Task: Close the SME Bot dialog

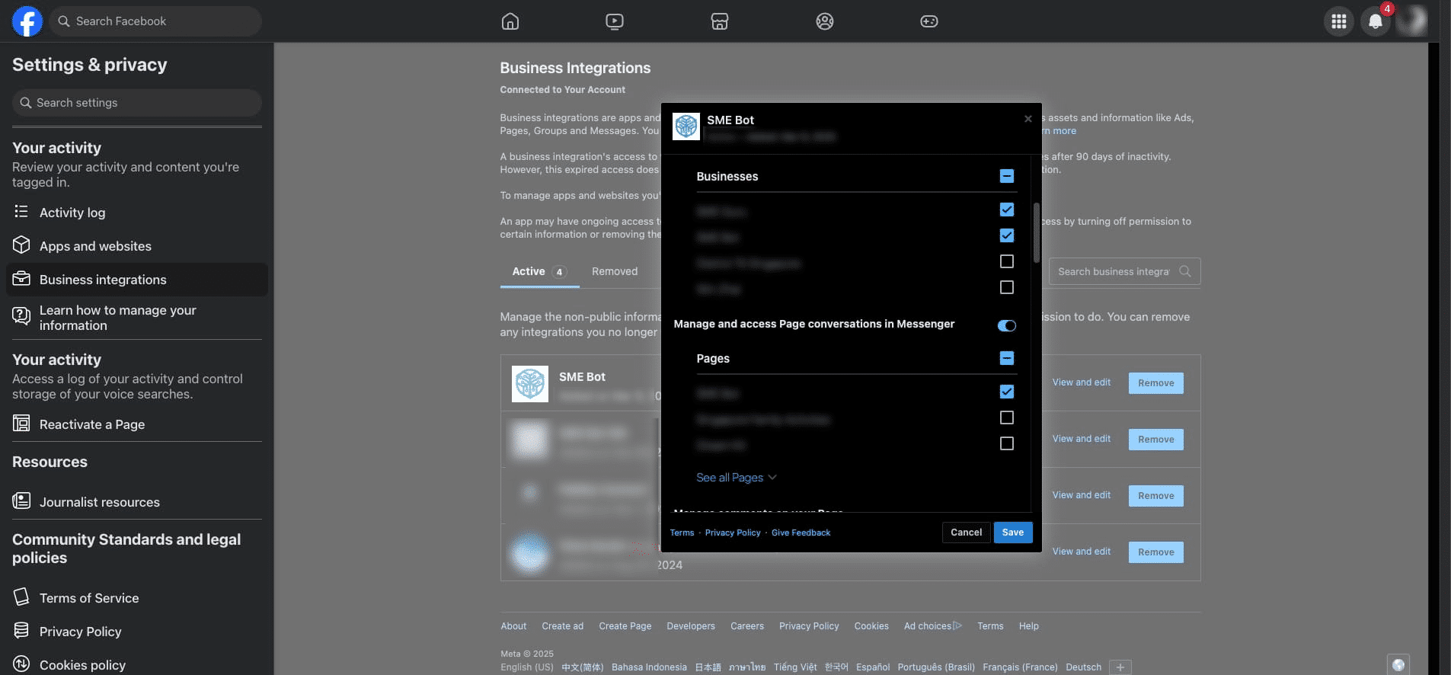Action: pyautogui.click(x=1028, y=119)
